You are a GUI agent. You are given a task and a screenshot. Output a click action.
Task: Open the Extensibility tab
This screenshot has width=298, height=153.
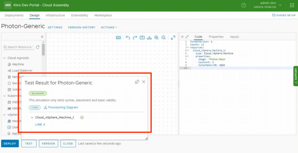pyautogui.click(x=79, y=15)
